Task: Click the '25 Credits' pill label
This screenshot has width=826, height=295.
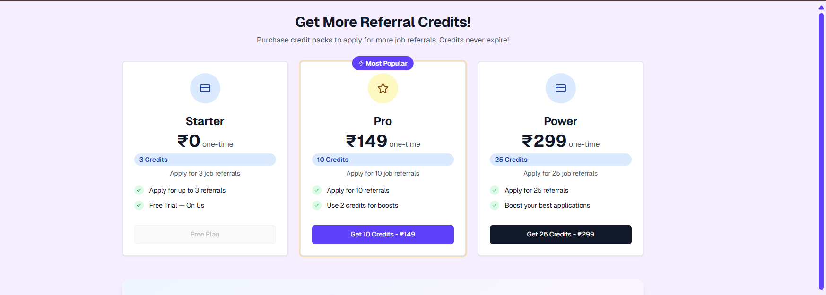Action: tap(511, 160)
